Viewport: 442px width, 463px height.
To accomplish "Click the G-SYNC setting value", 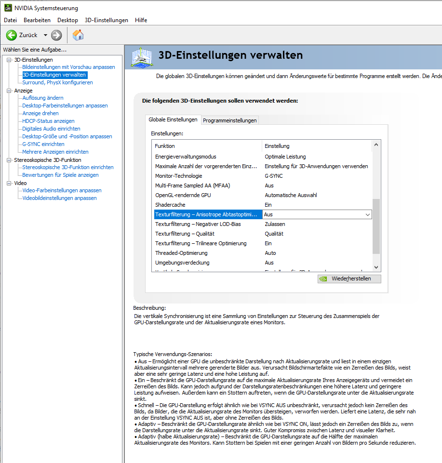I will (x=274, y=176).
